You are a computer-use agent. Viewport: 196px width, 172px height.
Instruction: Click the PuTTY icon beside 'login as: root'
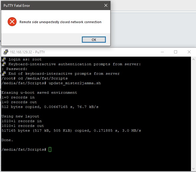click(x=4, y=59)
